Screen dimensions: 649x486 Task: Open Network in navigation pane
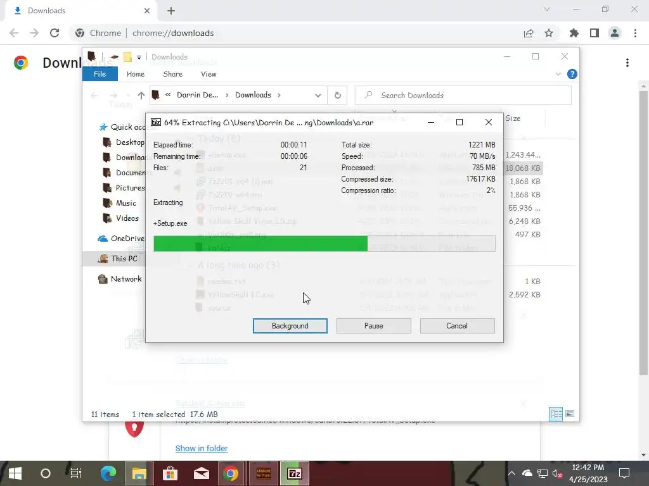[x=120, y=279]
